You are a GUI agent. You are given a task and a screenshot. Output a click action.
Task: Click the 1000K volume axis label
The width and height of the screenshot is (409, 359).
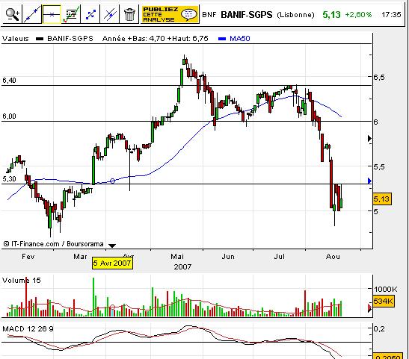click(x=386, y=289)
